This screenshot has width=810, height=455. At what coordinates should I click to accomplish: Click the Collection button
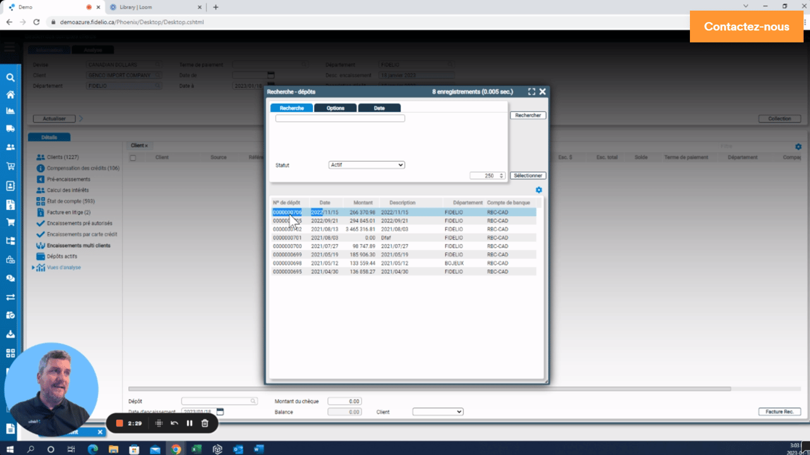pyautogui.click(x=779, y=119)
